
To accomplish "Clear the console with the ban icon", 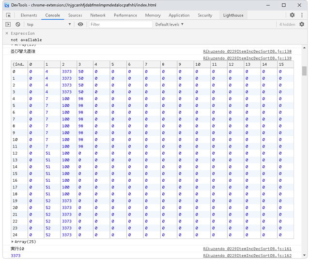I will pyautogui.click(x=18, y=24).
